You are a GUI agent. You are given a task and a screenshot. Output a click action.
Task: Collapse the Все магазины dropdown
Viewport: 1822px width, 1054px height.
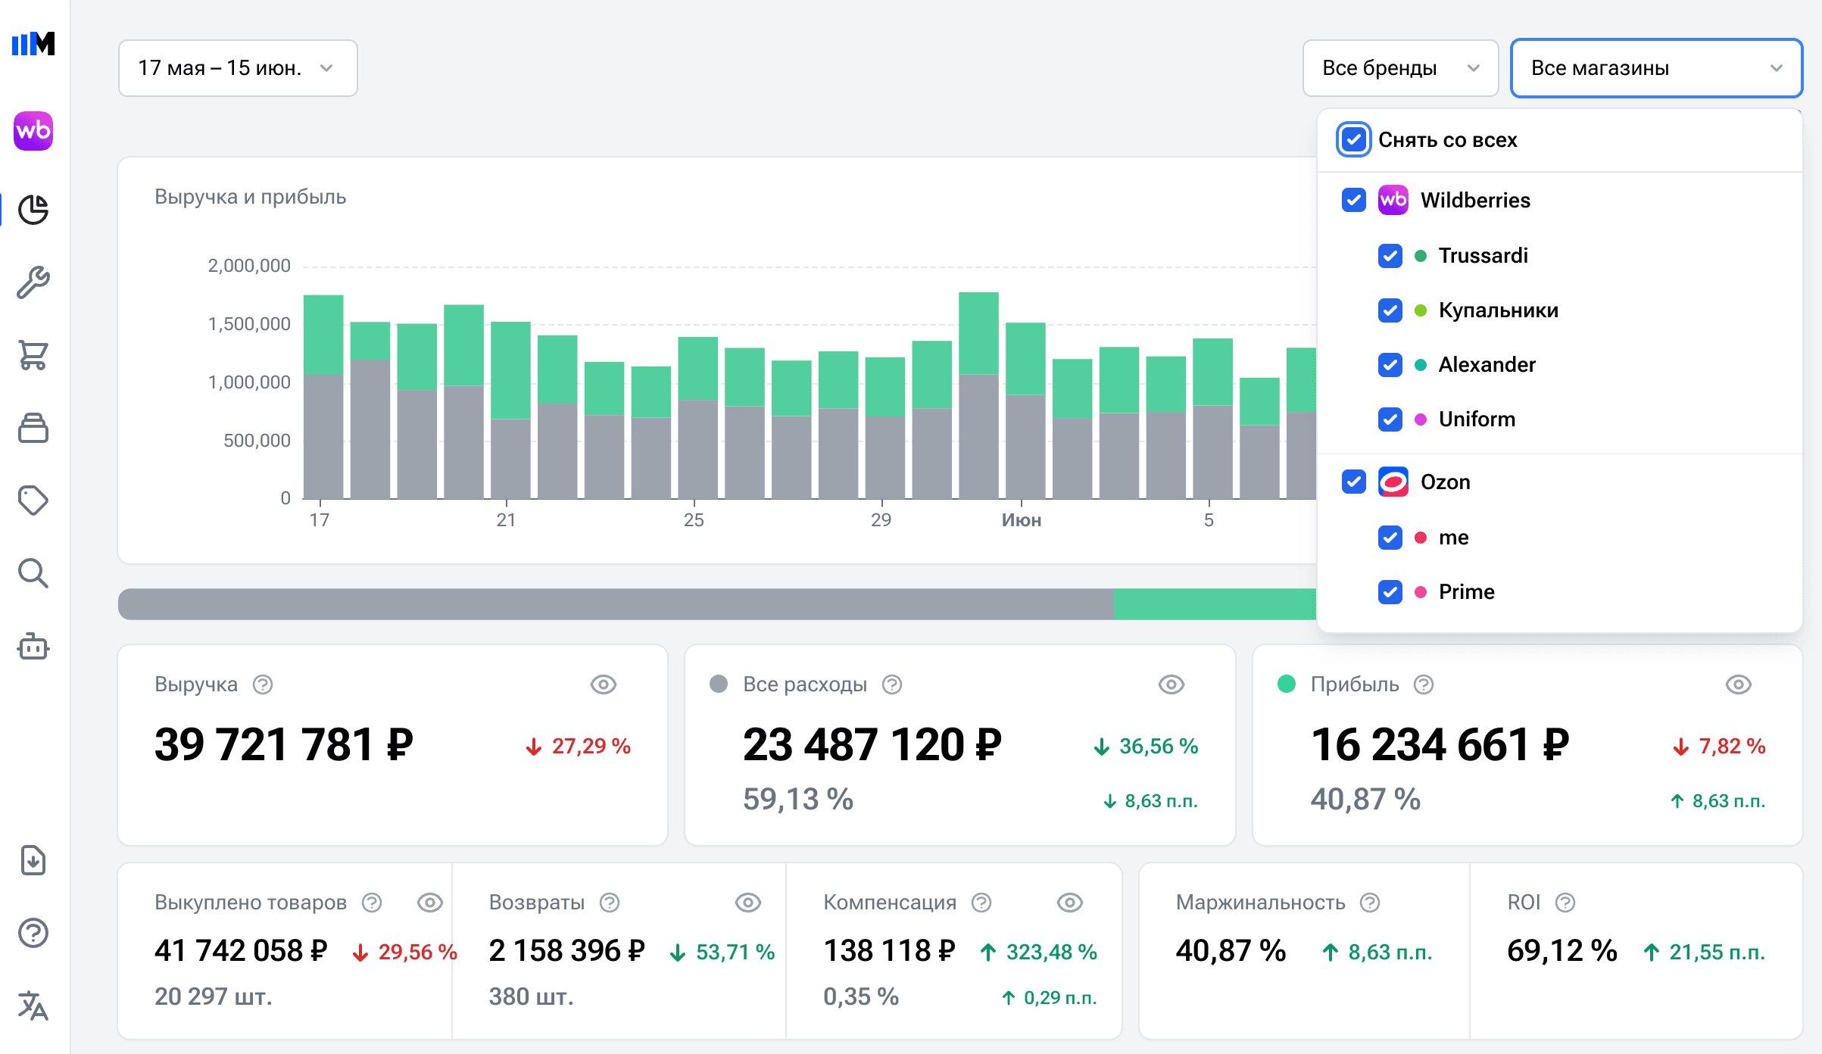coord(1656,68)
